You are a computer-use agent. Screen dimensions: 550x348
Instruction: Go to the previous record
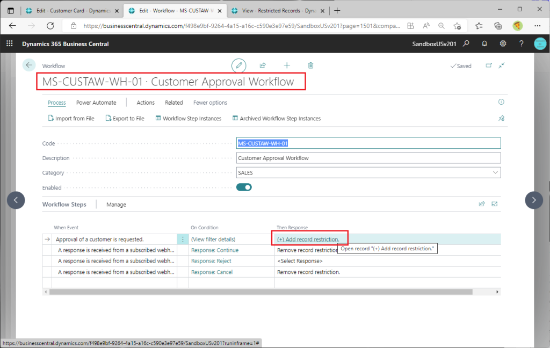(16, 200)
